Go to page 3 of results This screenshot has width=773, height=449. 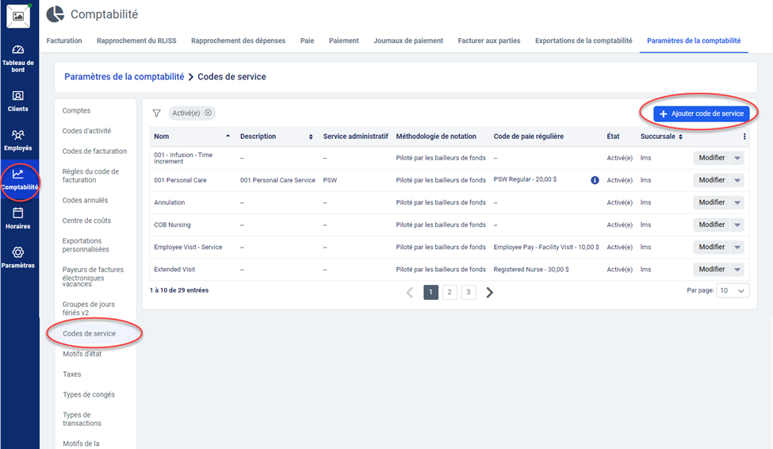tap(469, 292)
